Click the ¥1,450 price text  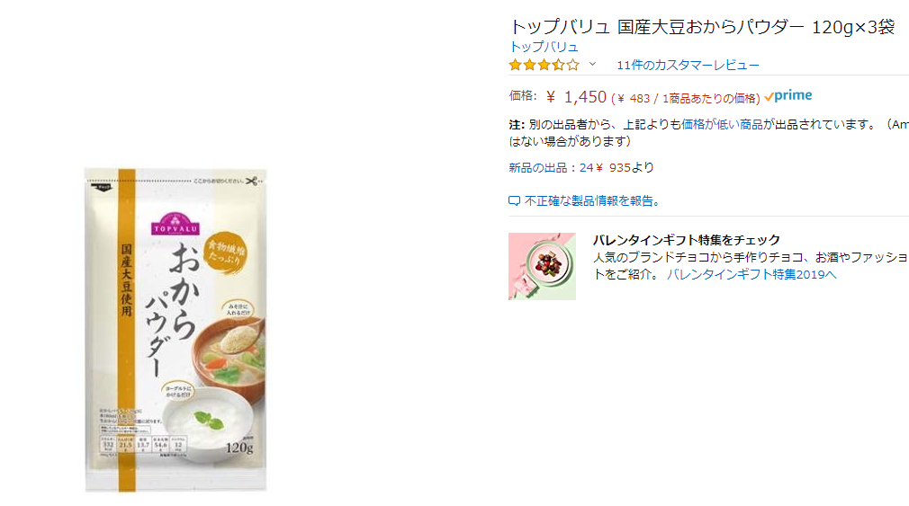(576, 97)
